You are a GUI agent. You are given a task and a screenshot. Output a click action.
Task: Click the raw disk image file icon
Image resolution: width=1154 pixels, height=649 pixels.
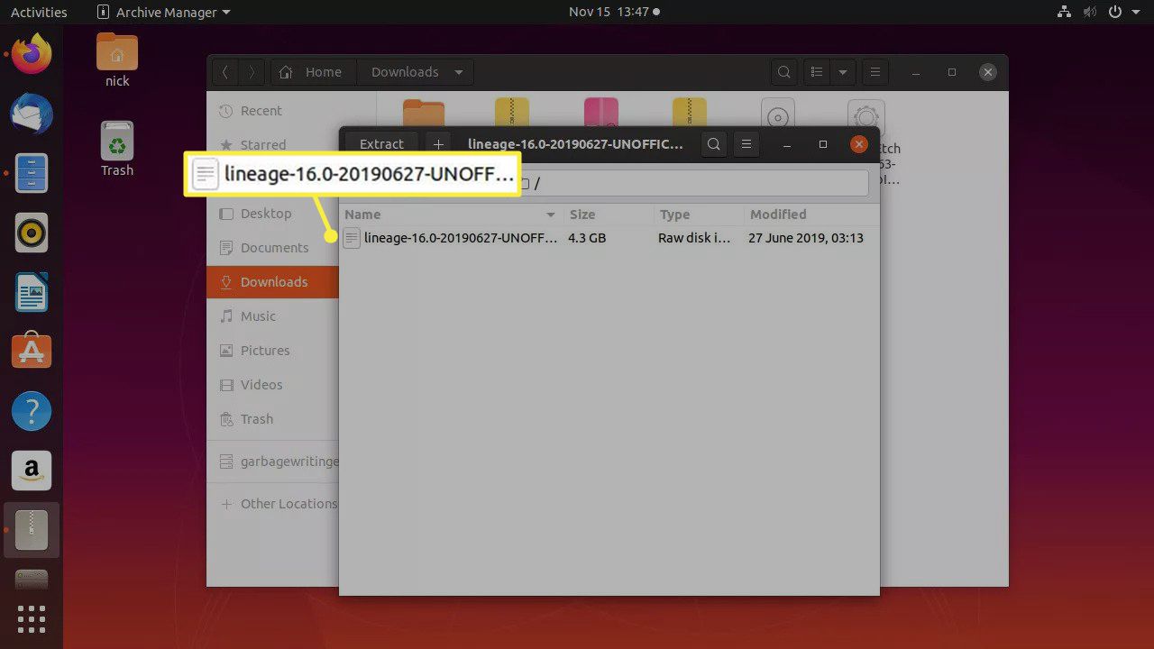coord(352,238)
